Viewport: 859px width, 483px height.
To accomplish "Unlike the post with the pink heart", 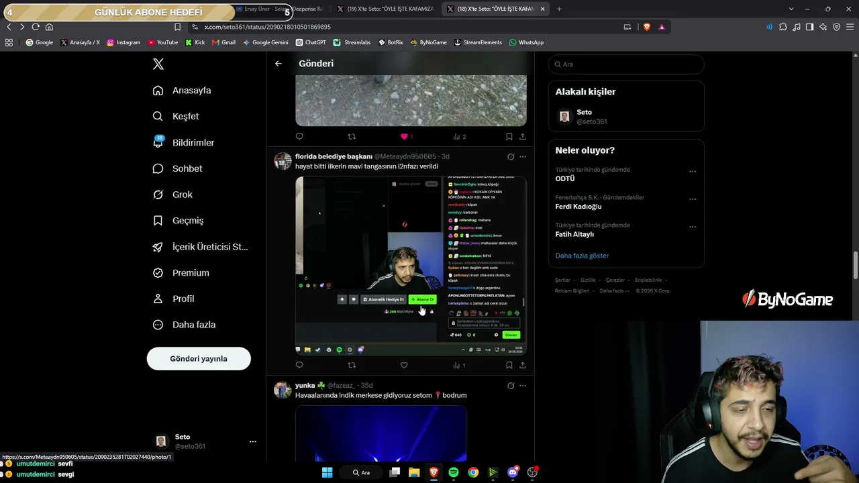I will tap(404, 136).
